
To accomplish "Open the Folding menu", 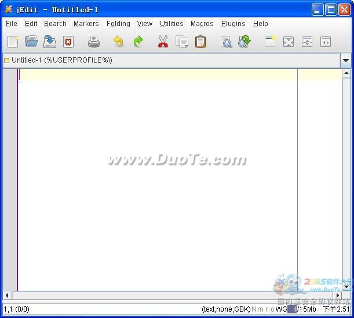I will click(118, 24).
